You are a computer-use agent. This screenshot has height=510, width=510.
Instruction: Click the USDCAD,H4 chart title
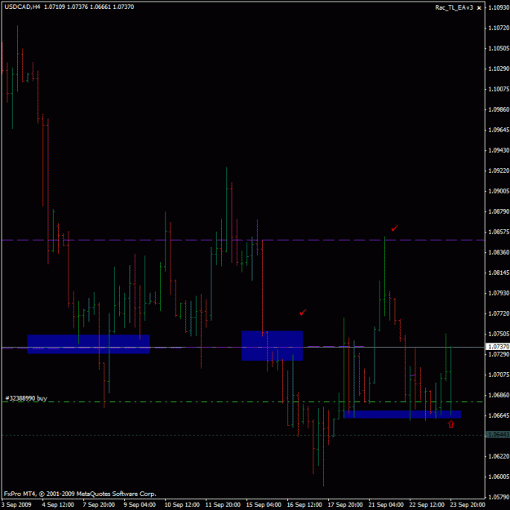[x=23, y=7]
